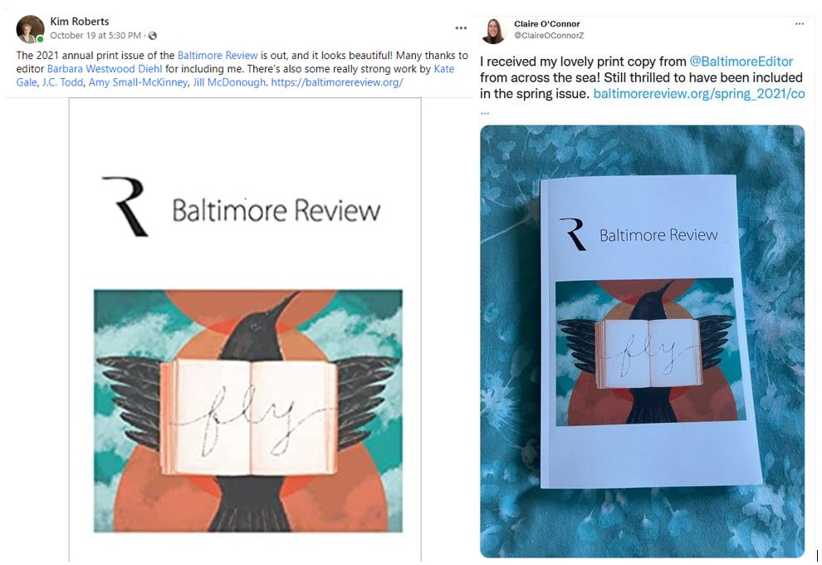
Task: Open the baltimorereview.org/spring_2021 link
Action: pos(699,94)
